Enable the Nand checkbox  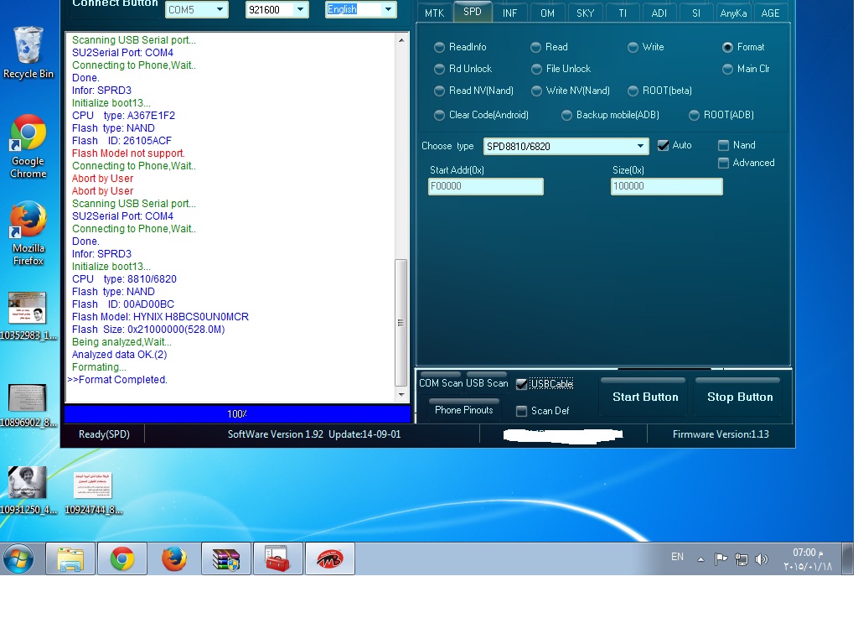pos(723,145)
